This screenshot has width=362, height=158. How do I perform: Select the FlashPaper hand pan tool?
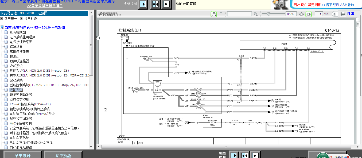[x=213, y=14]
